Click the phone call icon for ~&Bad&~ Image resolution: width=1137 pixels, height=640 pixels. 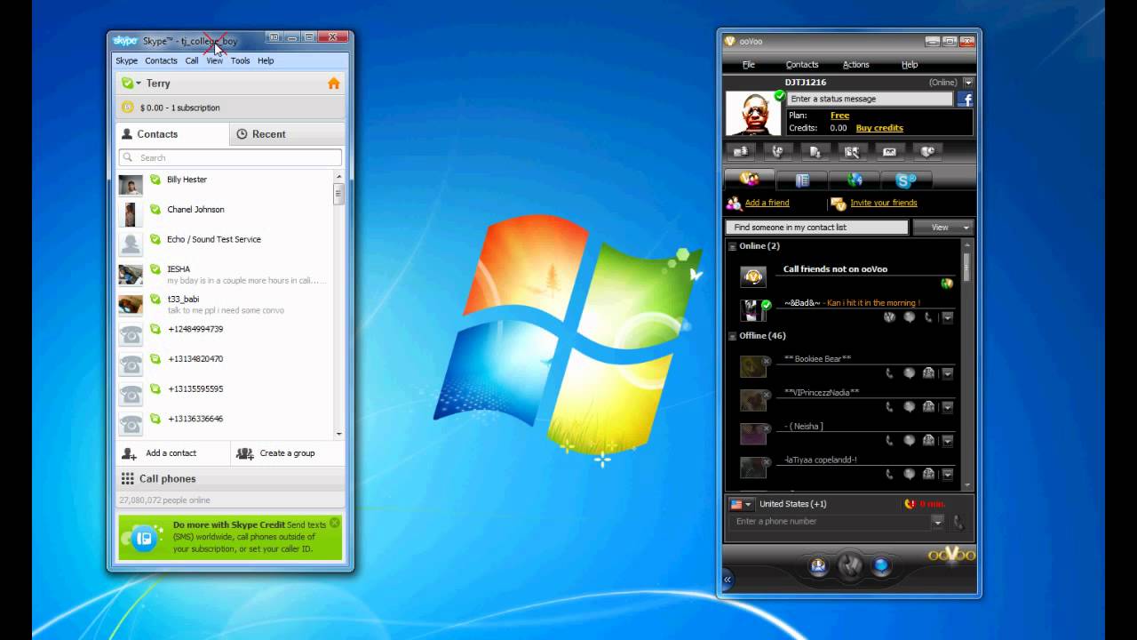[x=928, y=317]
